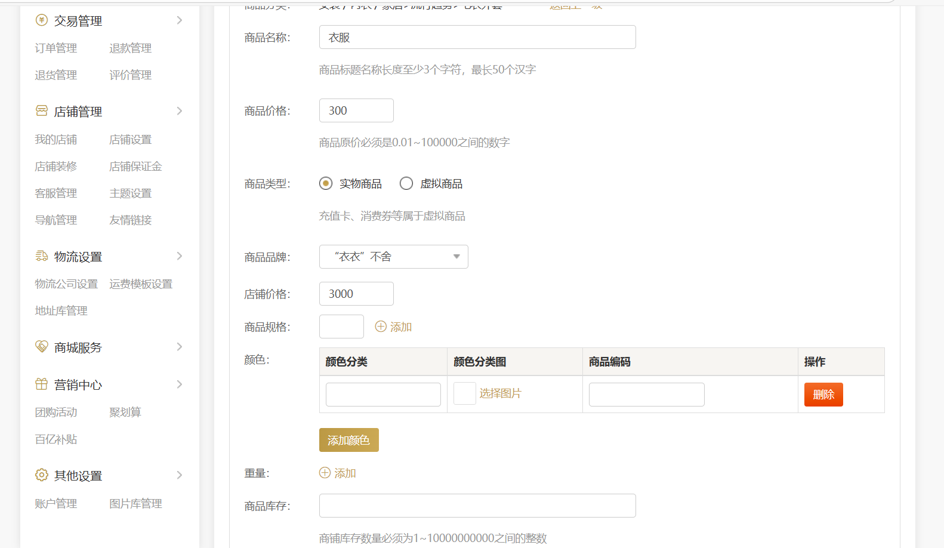This screenshot has height=548, width=944.
Task: Click the 营销中心 gift icon
Action: pyautogui.click(x=41, y=384)
